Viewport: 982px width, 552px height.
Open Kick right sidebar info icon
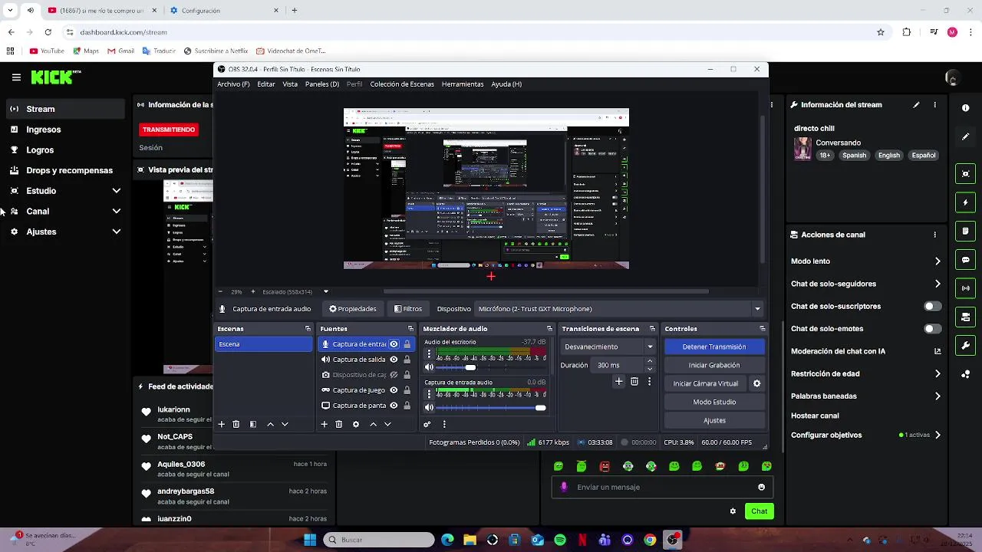(x=966, y=108)
